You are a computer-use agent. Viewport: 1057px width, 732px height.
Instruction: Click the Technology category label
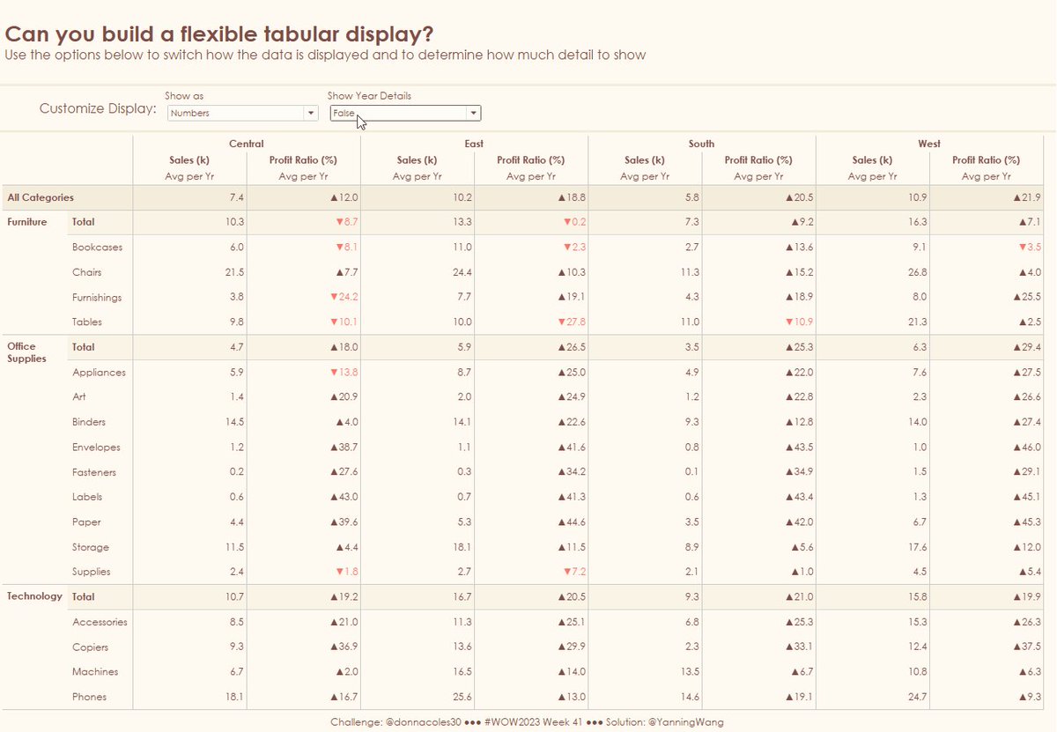[34, 596]
